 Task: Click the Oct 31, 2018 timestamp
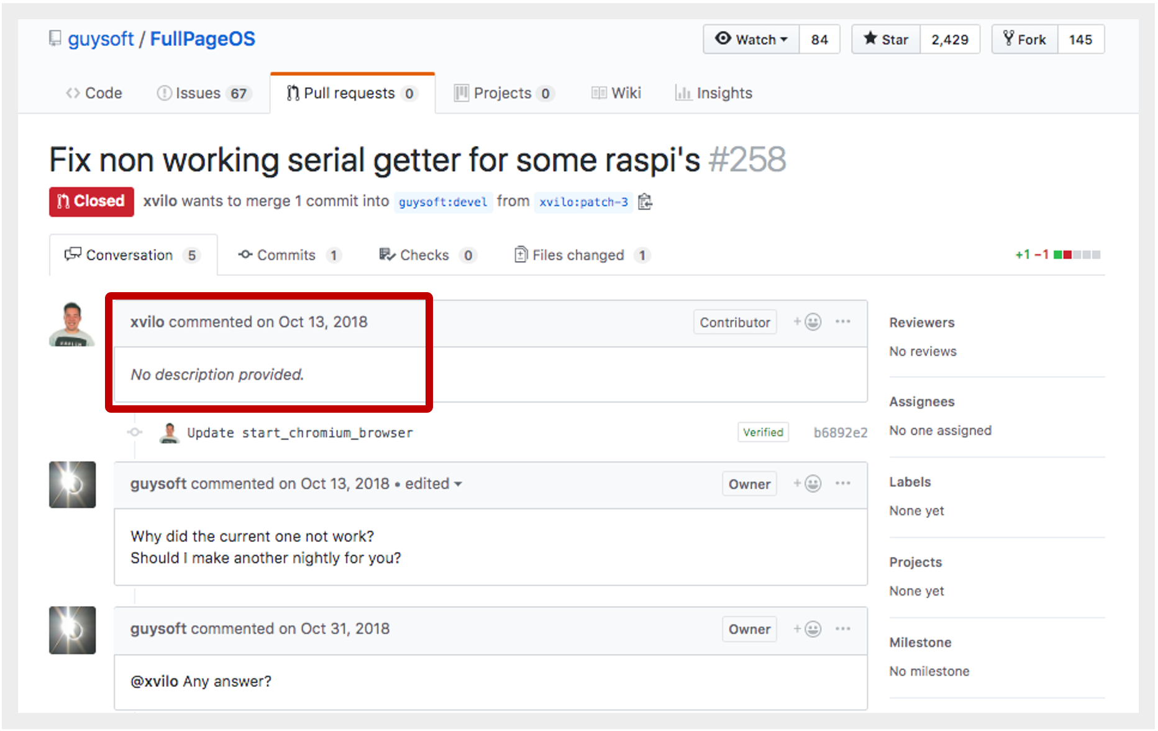pyautogui.click(x=345, y=628)
